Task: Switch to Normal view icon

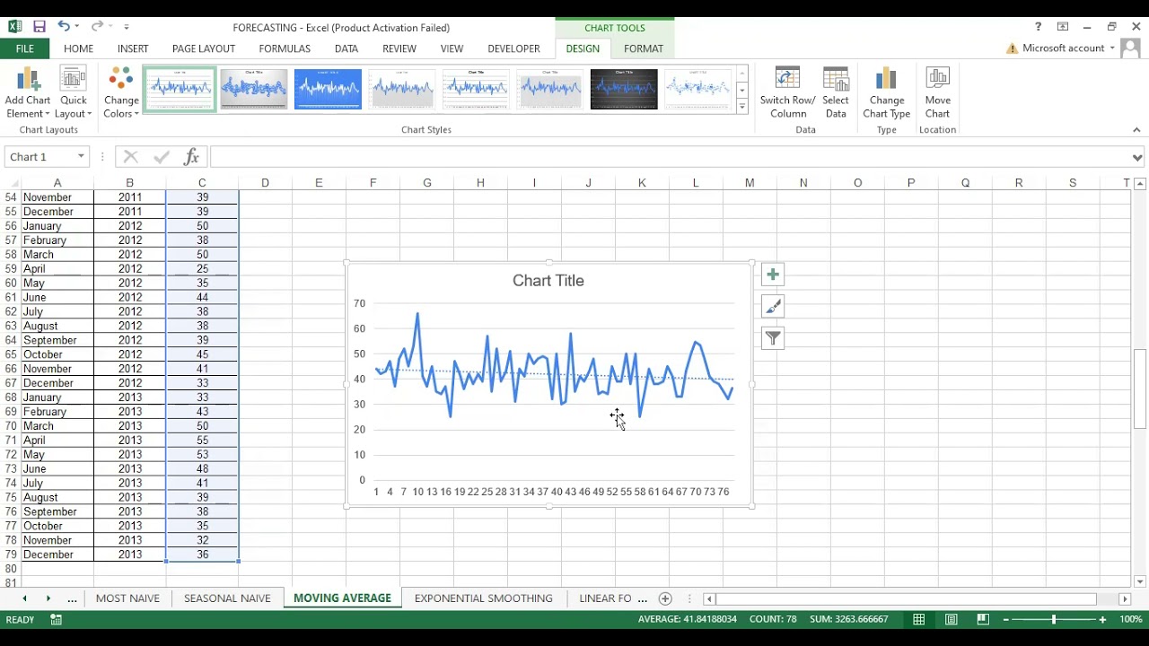Action: [x=919, y=619]
